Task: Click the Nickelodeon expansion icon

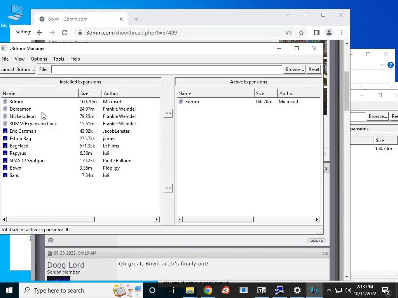Action: click(x=5, y=116)
